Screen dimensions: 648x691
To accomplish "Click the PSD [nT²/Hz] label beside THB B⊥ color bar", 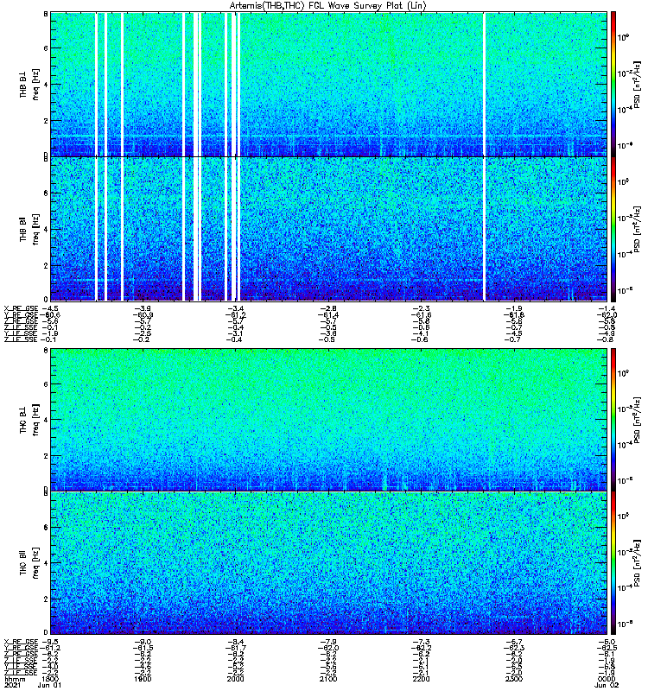I will (636, 84).
